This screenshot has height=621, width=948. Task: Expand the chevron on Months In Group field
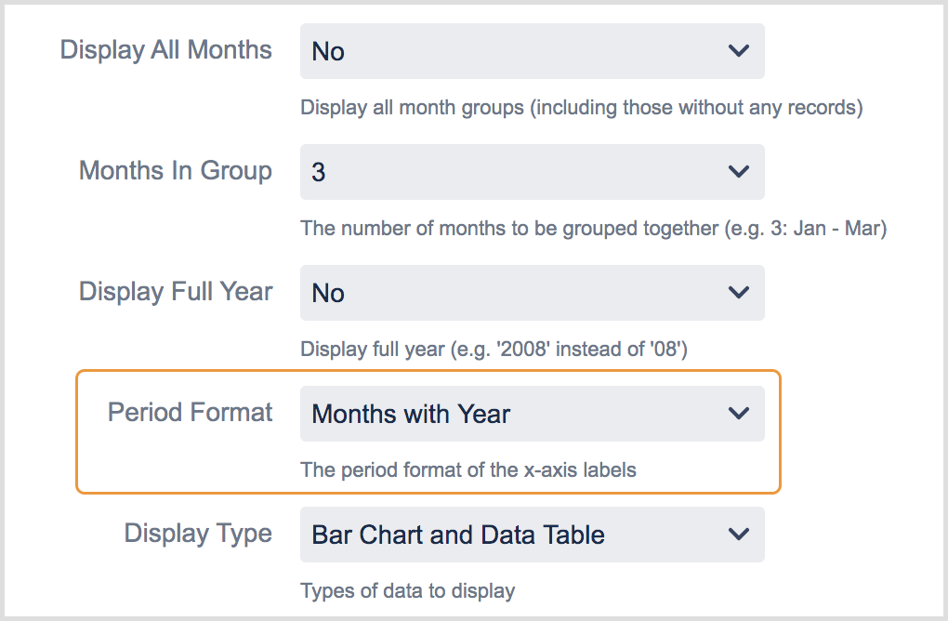[x=739, y=172]
